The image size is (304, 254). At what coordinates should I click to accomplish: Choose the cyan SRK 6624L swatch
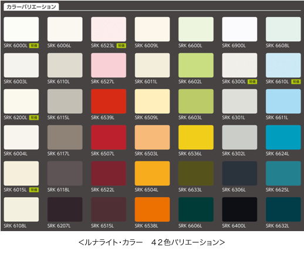(x=283, y=137)
